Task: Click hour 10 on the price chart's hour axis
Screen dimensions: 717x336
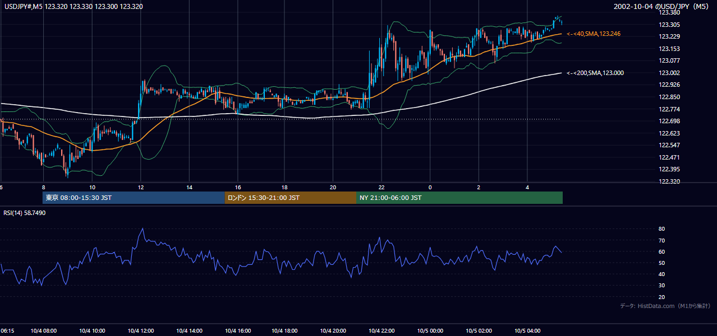Action: coord(91,187)
